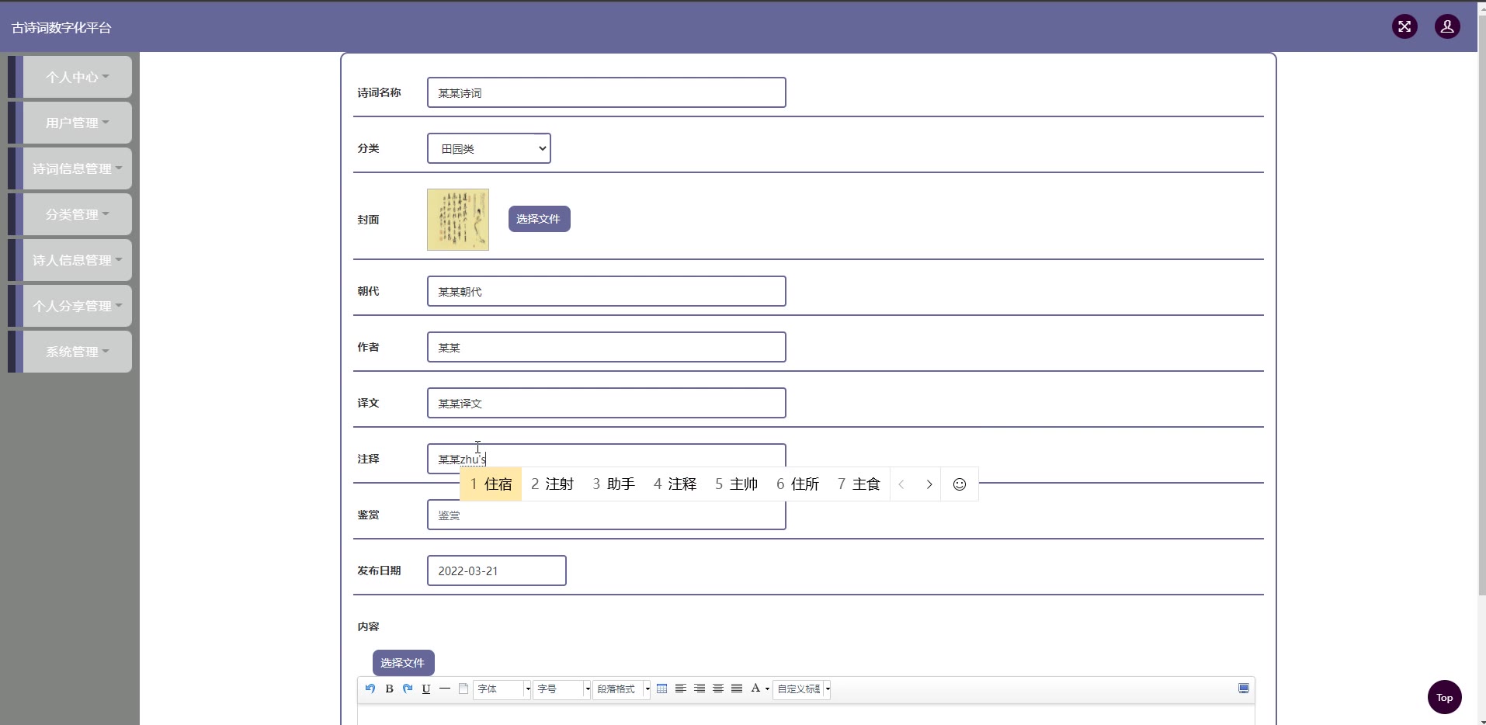
Task: Expand the 个人中心 sidebar menu
Action: pos(77,77)
